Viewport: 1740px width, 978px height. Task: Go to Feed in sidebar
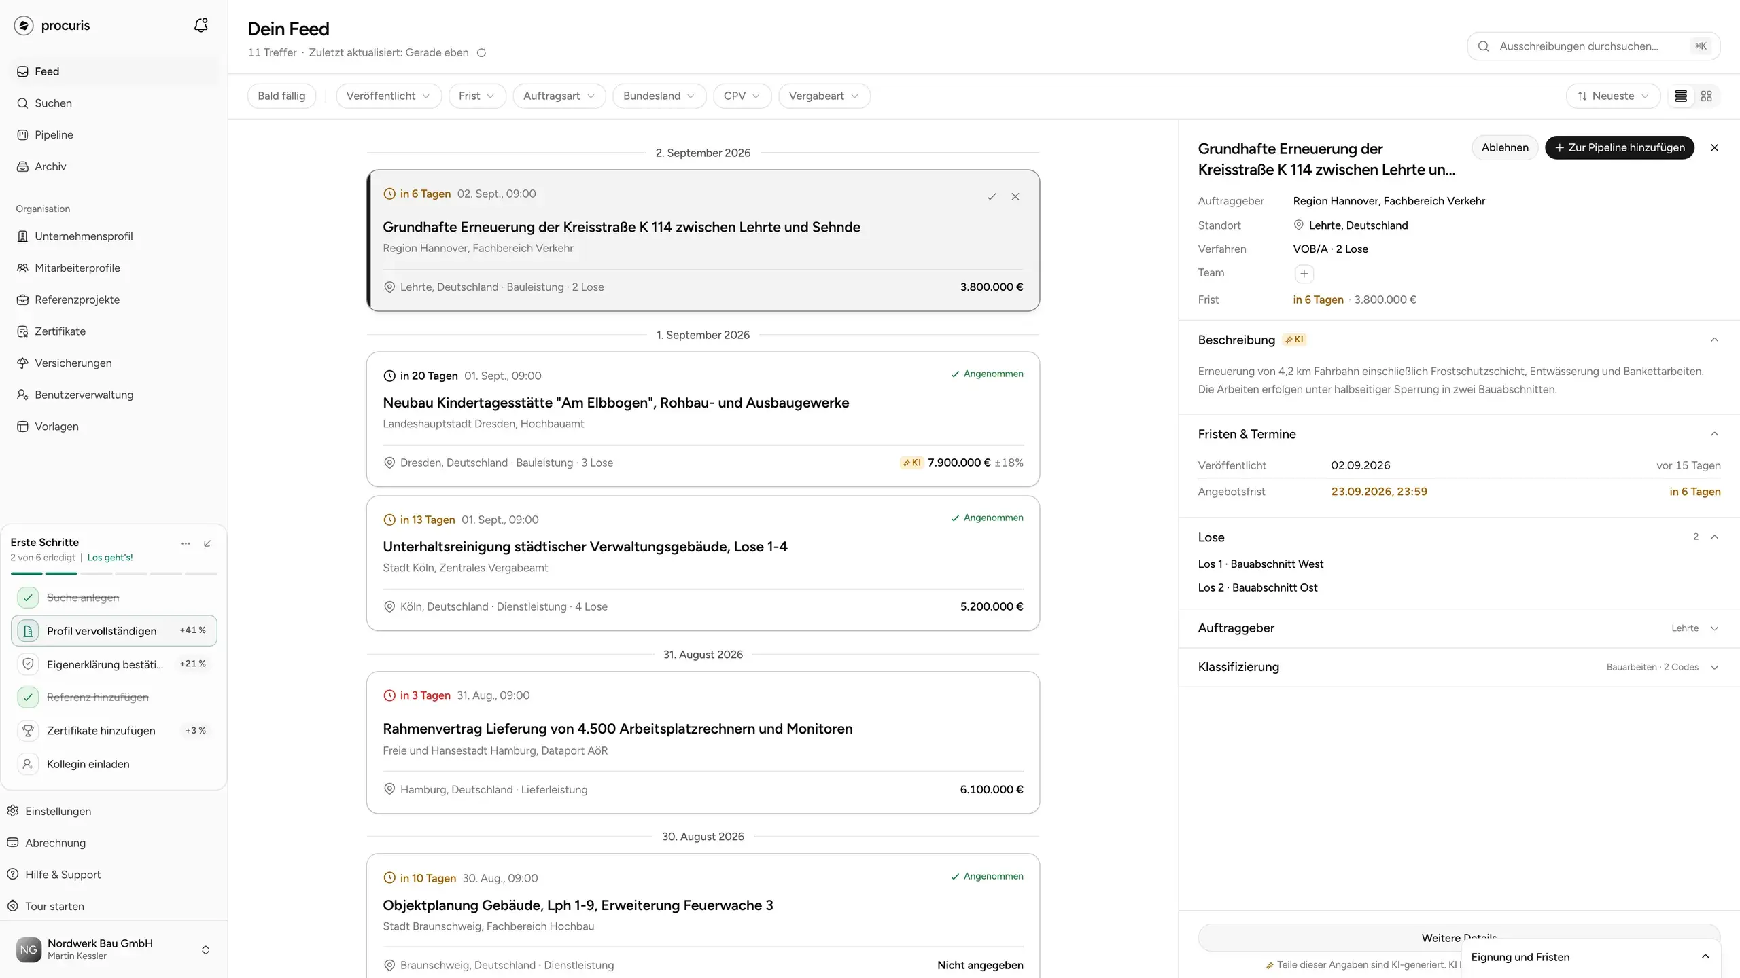(x=114, y=71)
